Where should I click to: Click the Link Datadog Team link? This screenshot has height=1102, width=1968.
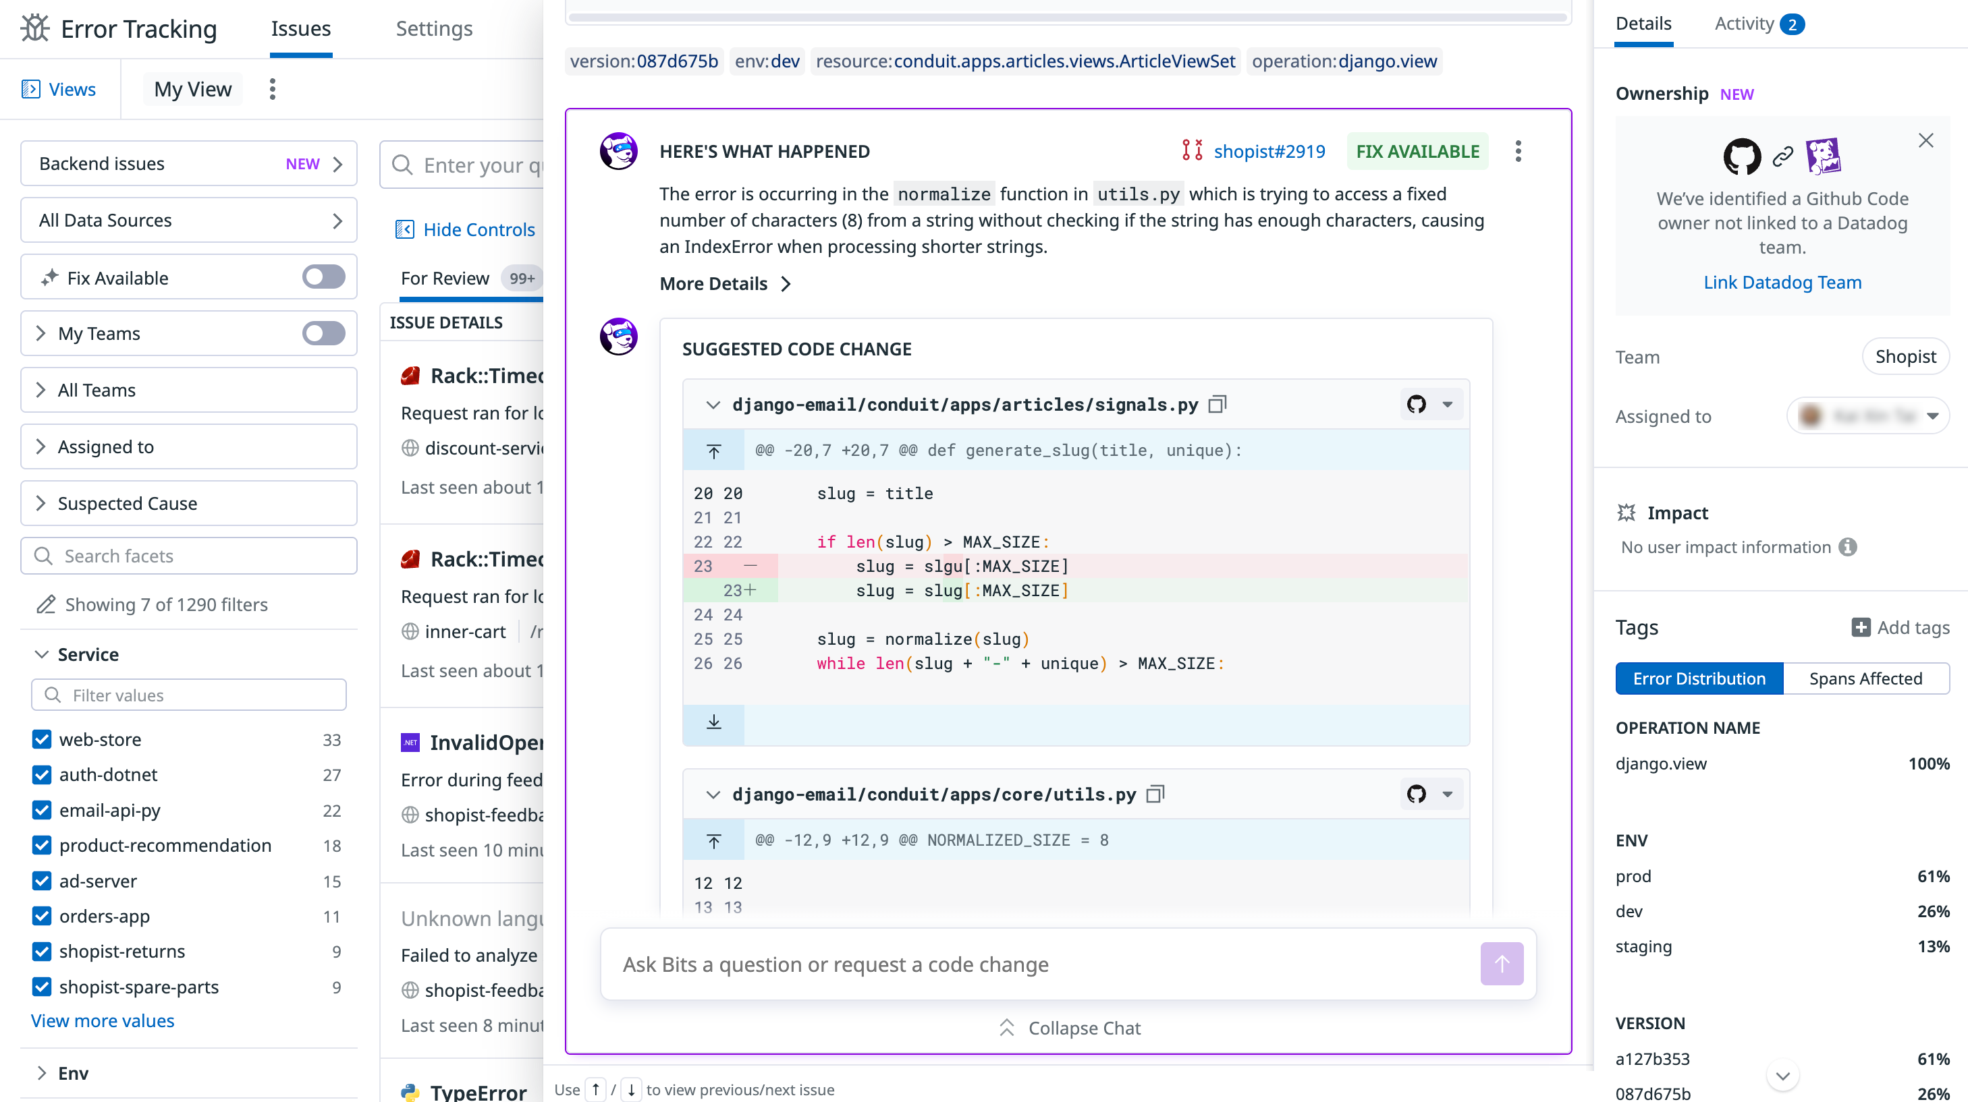[x=1782, y=282]
